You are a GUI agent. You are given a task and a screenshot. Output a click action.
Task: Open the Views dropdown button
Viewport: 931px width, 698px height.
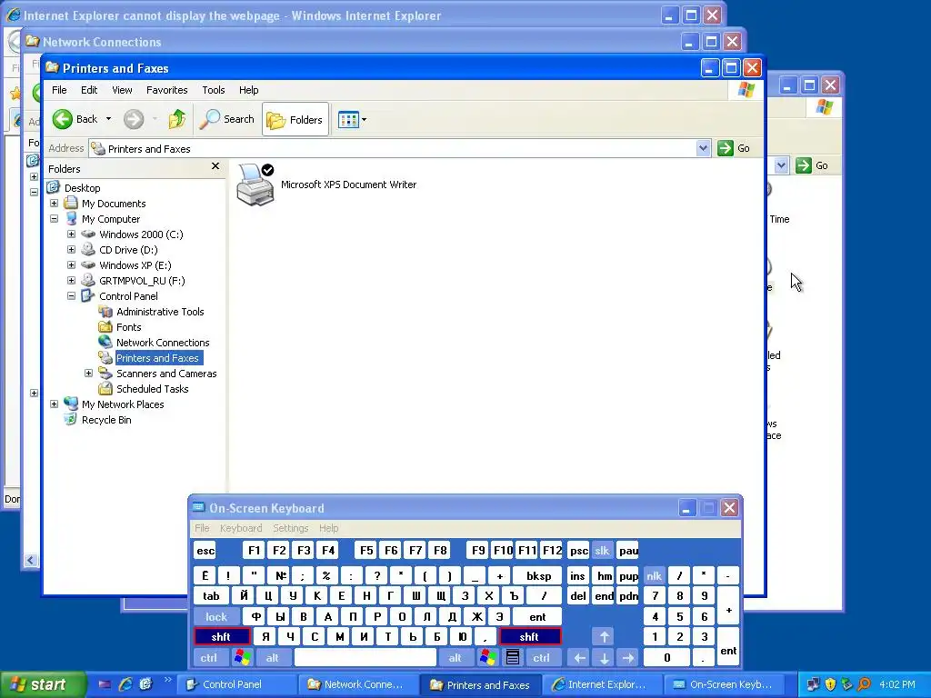352,119
